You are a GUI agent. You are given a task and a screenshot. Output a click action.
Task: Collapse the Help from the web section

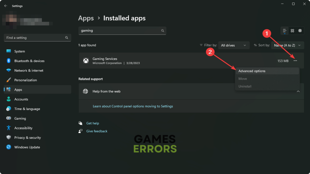[298, 91]
